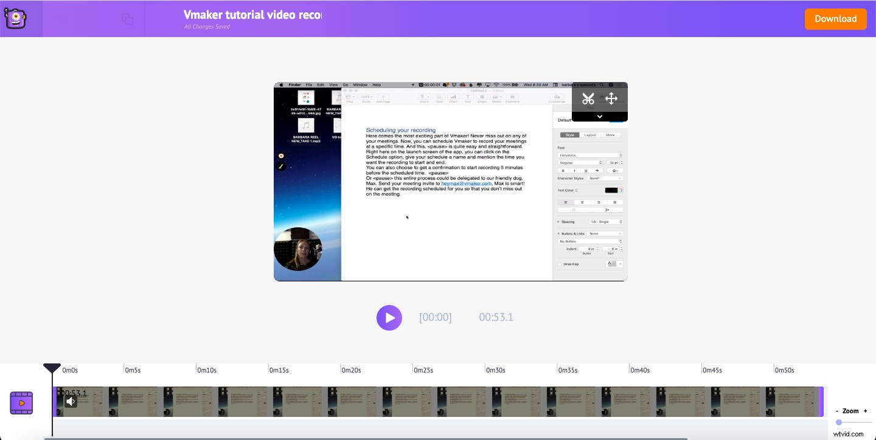Click the [00:00] current time display
Viewport: 876px width, 440px height.
[436, 317]
